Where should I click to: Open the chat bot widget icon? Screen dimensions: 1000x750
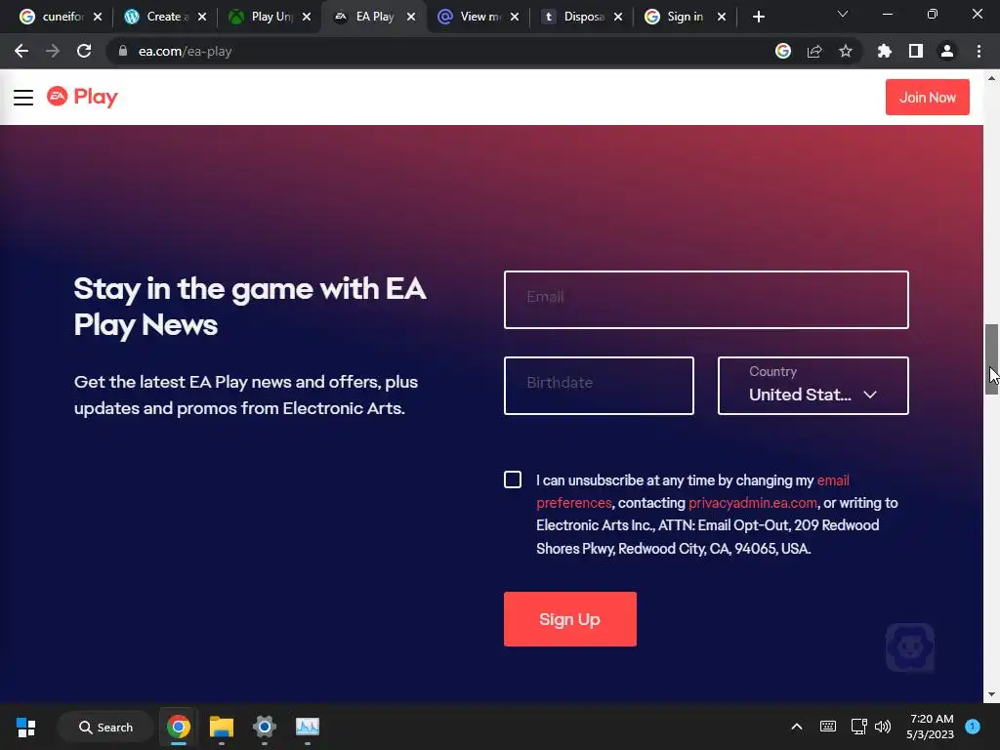coord(910,647)
